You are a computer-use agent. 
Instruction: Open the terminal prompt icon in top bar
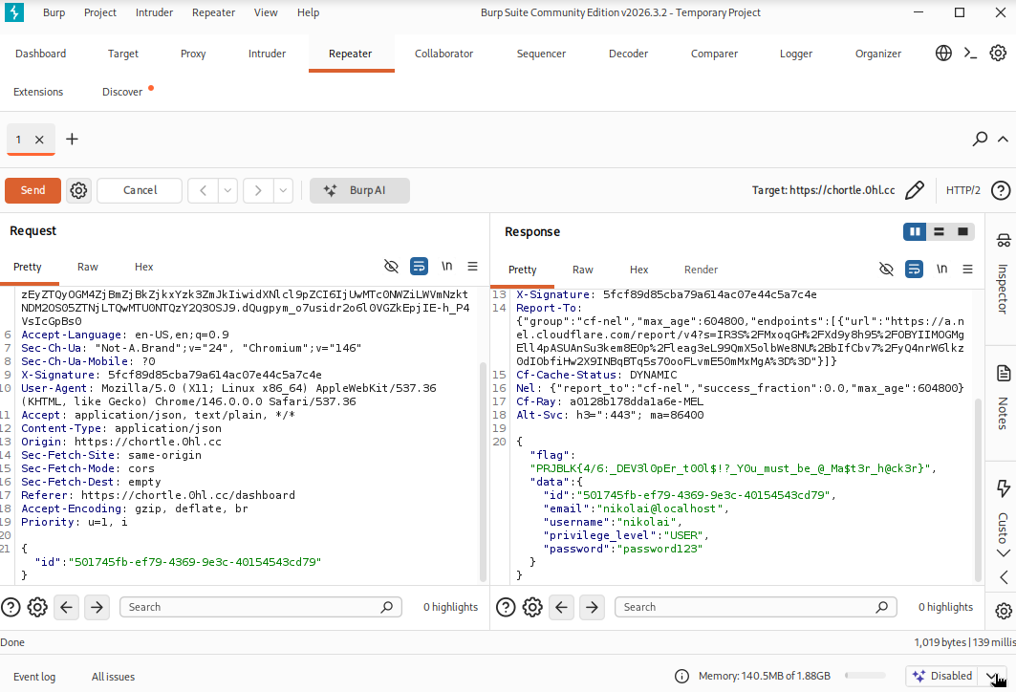pos(970,54)
